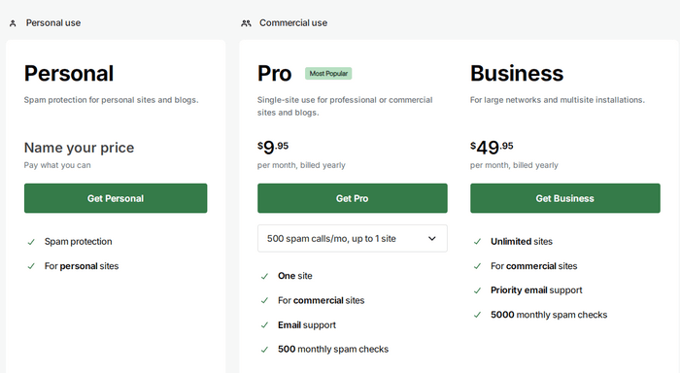Screen dimensions: 680x373
Task: Click the 'For personal sites' feature text
Action: pyautogui.click(x=82, y=266)
